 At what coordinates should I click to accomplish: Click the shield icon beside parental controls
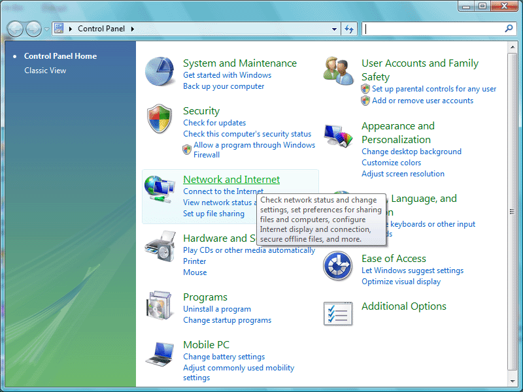[365, 89]
